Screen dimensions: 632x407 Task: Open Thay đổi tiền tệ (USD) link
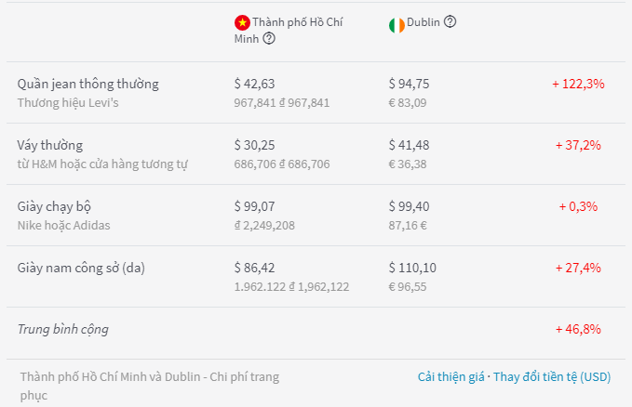(552, 377)
